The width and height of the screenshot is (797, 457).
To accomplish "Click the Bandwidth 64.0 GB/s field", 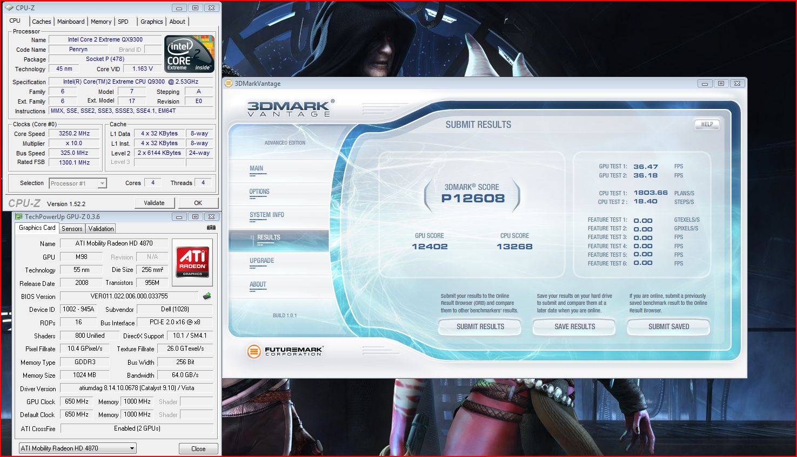I will tap(185, 375).
